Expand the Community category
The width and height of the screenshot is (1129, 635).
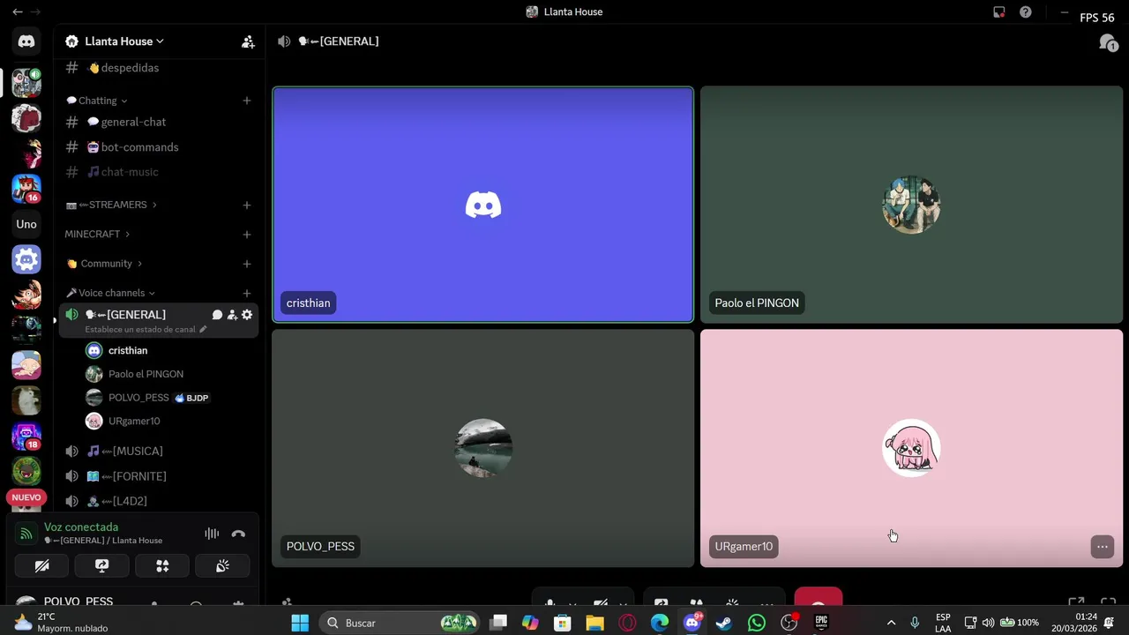coord(104,264)
